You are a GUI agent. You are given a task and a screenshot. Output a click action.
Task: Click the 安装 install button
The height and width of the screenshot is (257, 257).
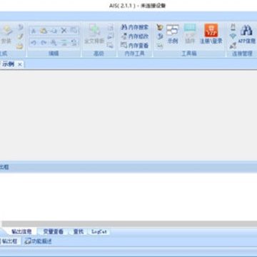pyautogui.click(x=6, y=35)
